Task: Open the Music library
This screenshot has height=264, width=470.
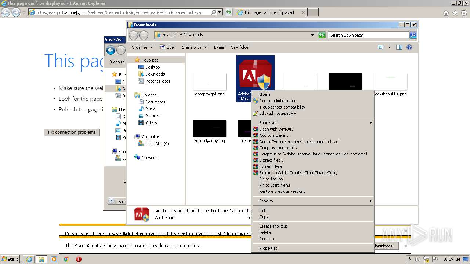Action: coord(150,109)
